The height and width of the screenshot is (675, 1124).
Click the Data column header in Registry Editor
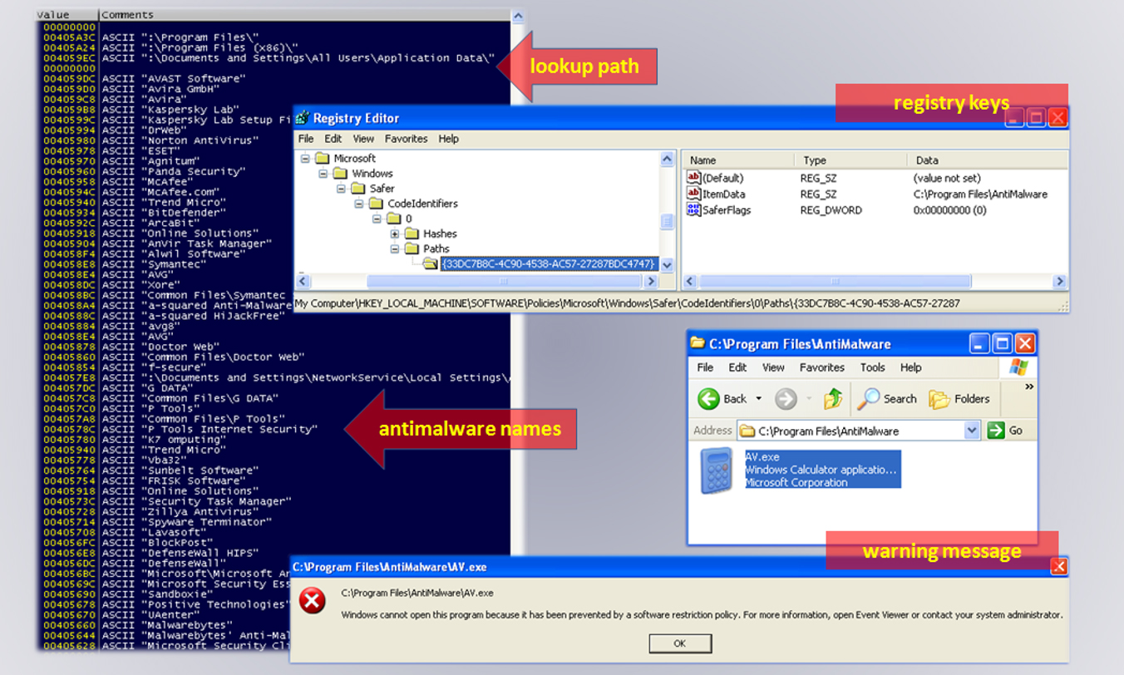987,160
